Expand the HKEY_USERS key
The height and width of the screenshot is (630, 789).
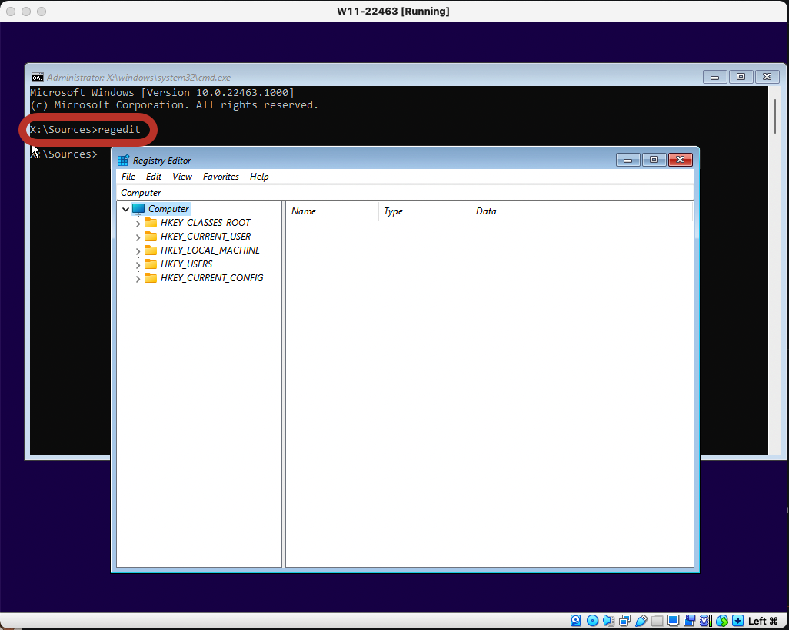(138, 264)
